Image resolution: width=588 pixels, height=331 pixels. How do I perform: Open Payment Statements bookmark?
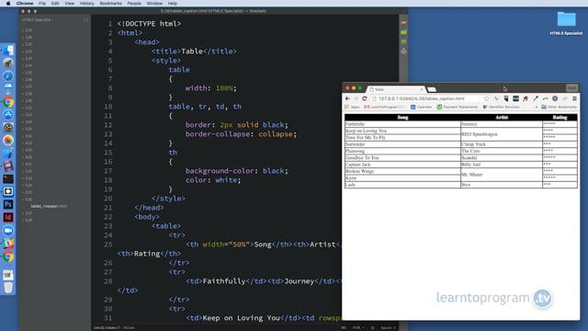click(458, 107)
